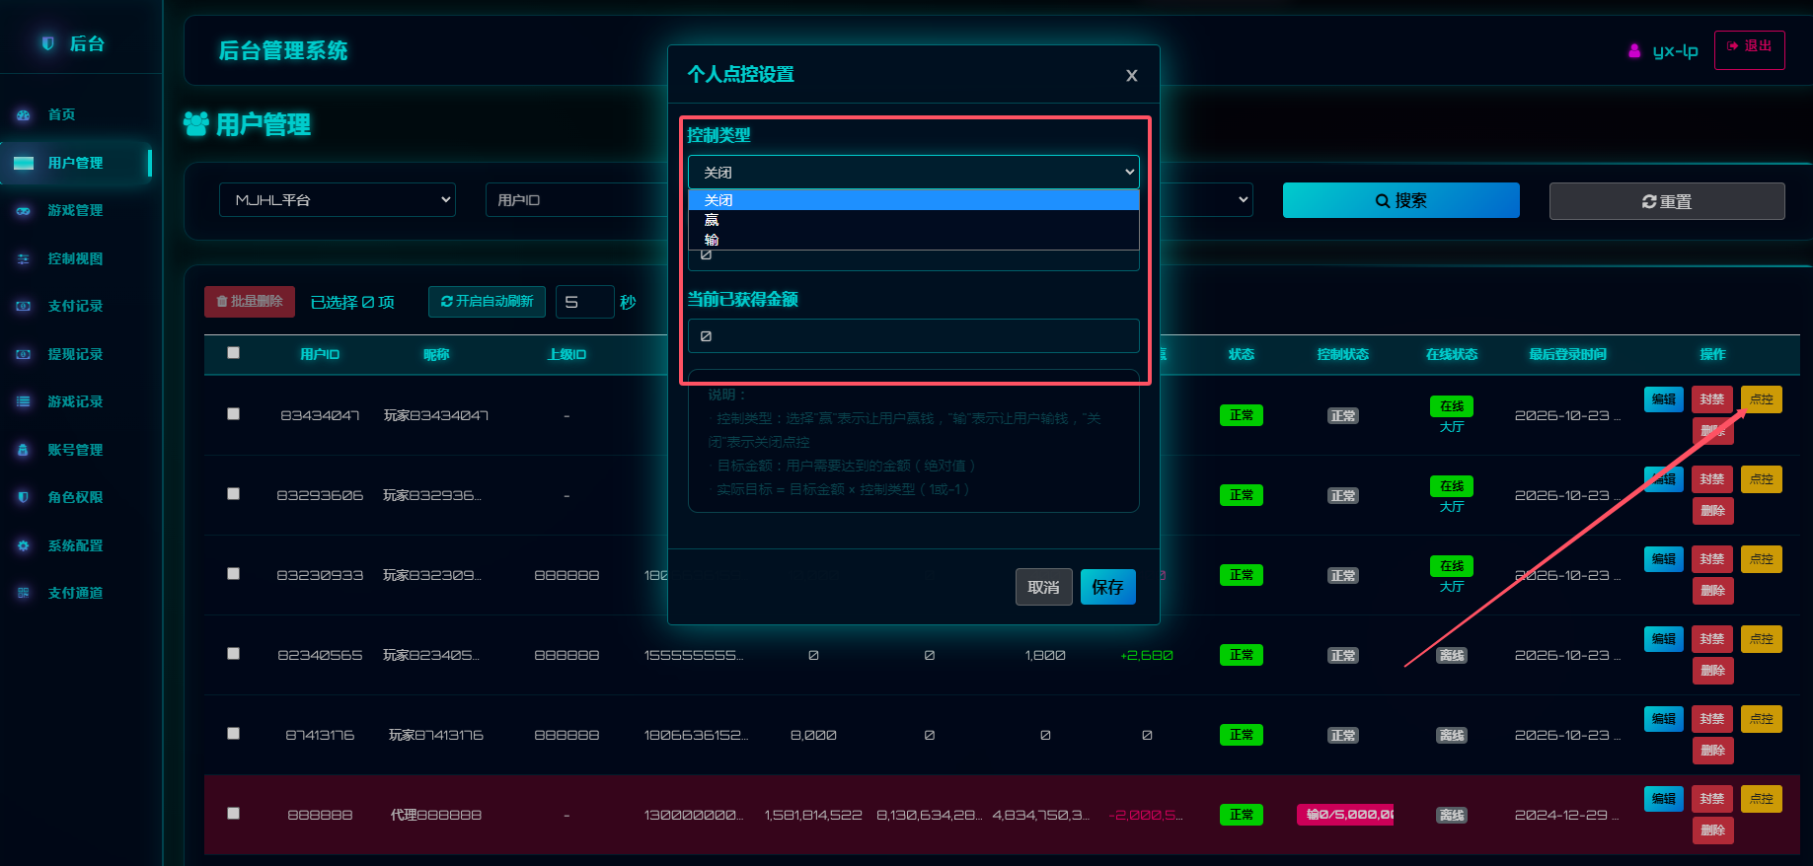
Task: Click 取消 to cancel the dialog
Action: [1044, 587]
